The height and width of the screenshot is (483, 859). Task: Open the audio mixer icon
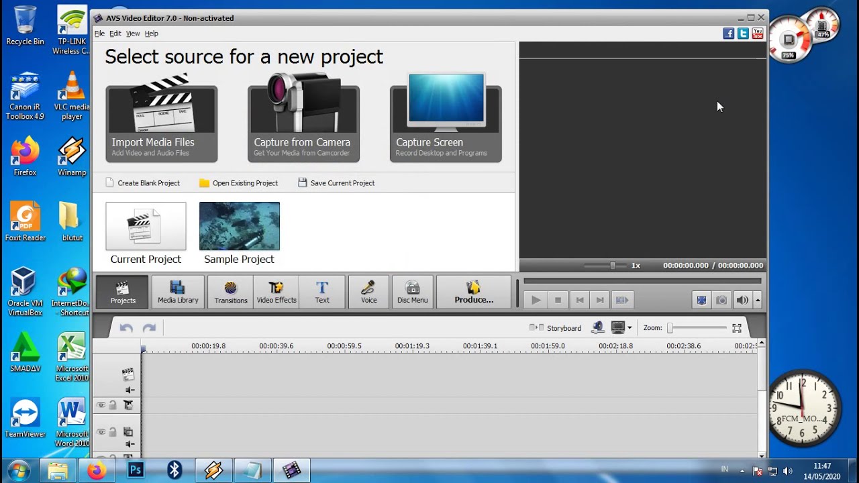597,327
